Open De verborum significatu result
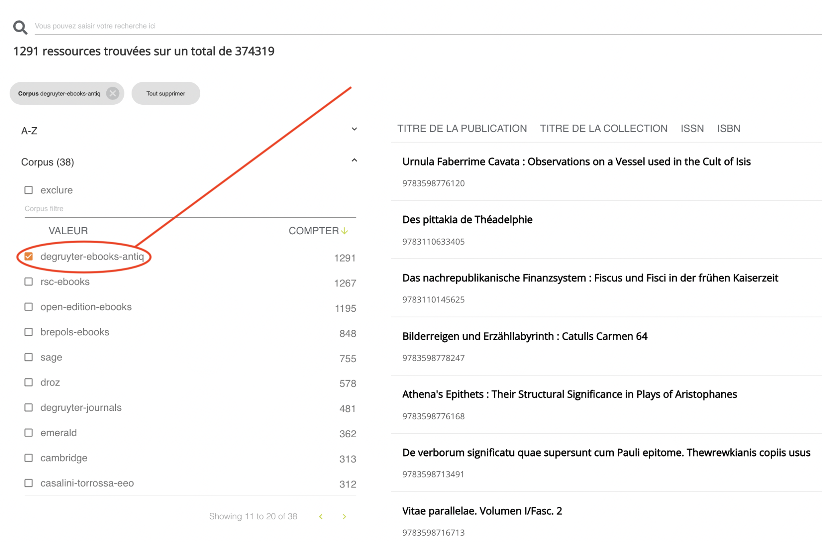 [x=606, y=453]
